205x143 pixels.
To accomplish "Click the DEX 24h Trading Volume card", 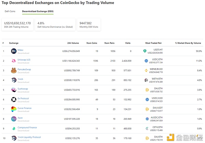I will [17, 25].
